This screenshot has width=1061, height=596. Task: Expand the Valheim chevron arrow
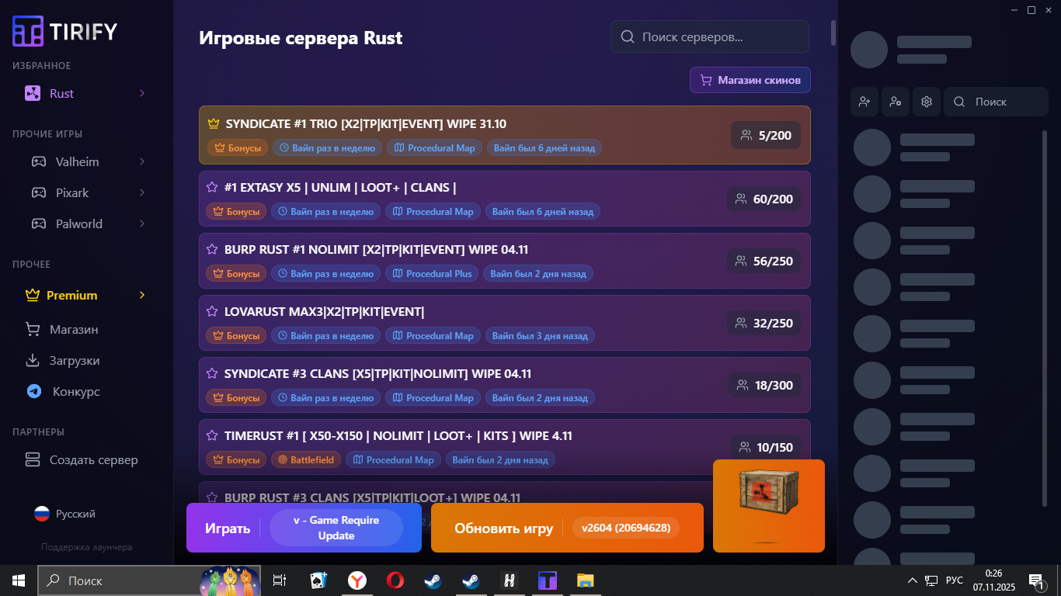pyautogui.click(x=142, y=161)
